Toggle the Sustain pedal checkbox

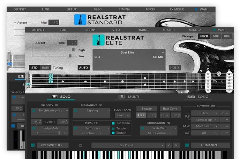click(113, 133)
